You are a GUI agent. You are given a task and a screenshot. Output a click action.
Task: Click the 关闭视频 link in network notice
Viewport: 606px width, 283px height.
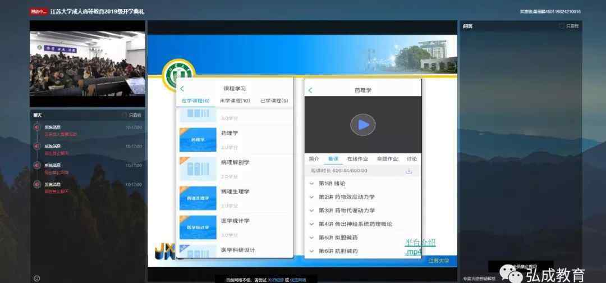(275, 280)
